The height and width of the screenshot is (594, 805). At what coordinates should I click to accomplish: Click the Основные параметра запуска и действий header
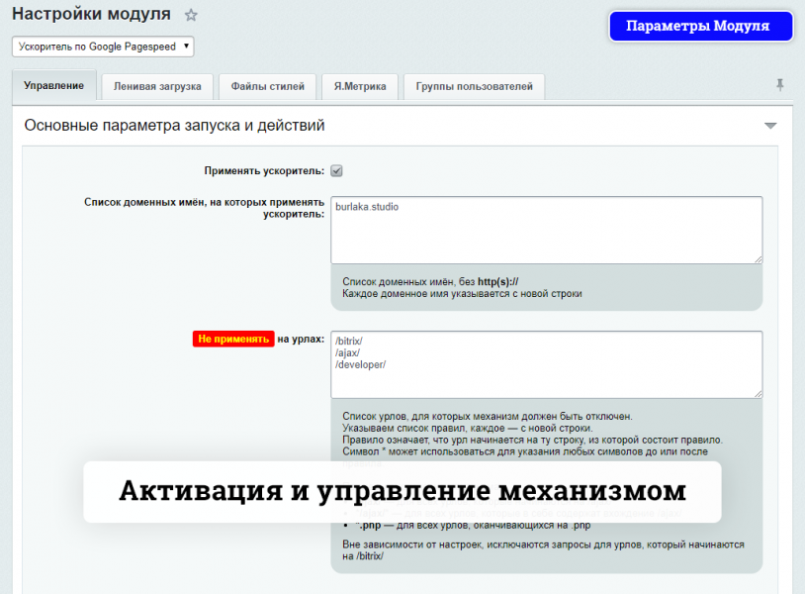(x=174, y=126)
